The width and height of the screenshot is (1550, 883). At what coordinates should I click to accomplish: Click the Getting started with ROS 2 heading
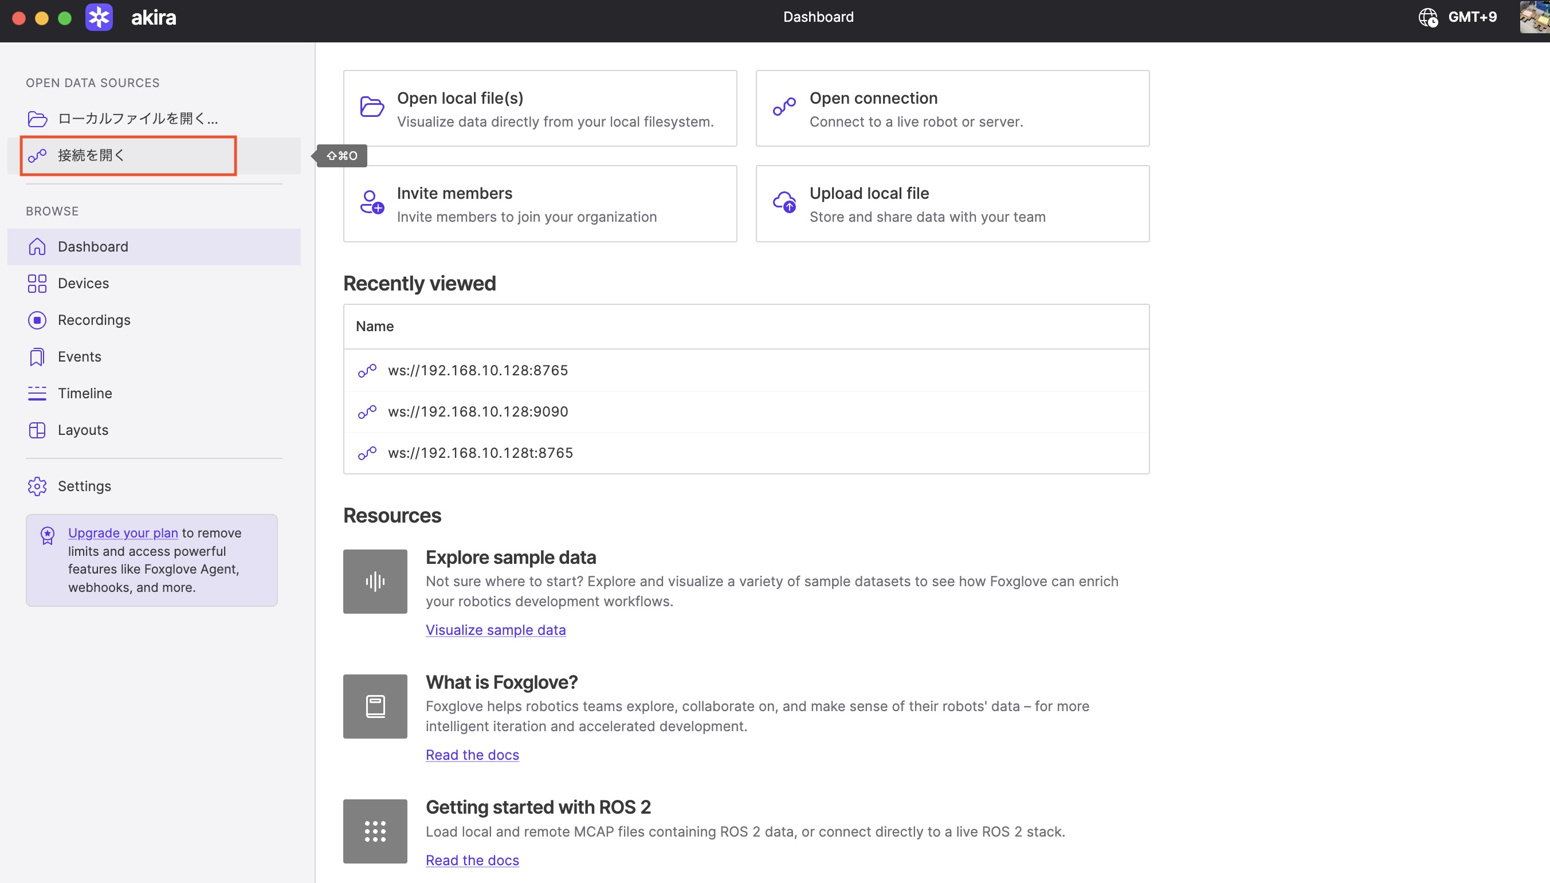[539, 807]
